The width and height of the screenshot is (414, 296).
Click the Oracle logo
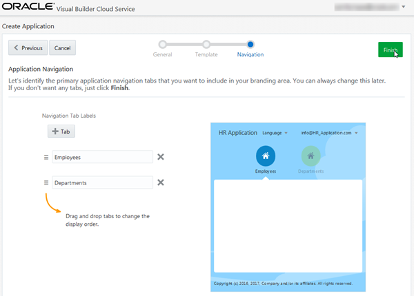28,6
